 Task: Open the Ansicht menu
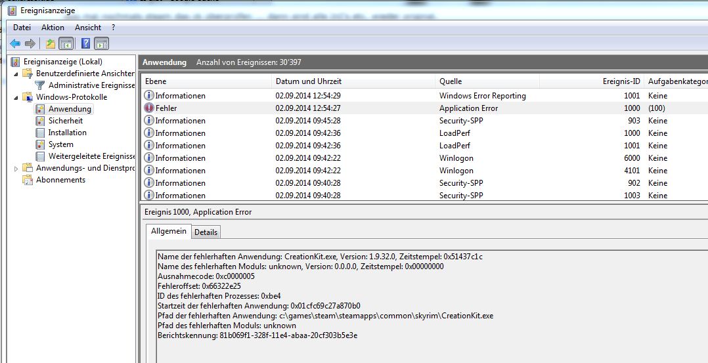(88, 28)
